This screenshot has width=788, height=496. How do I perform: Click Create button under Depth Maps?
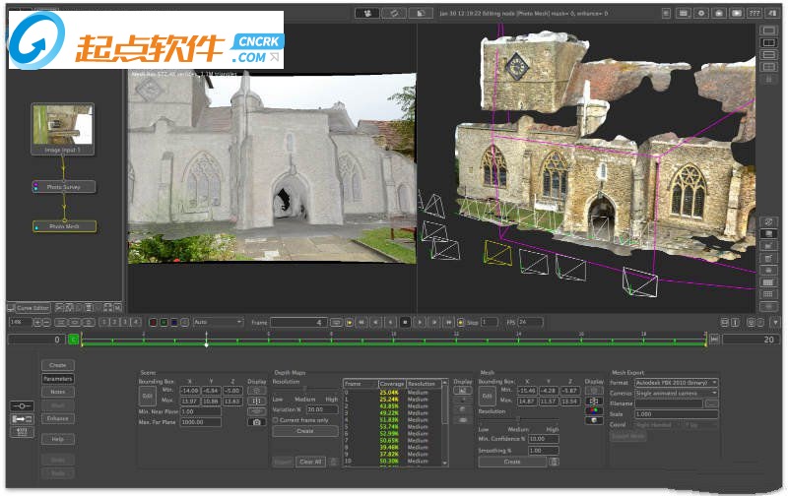(305, 431)
